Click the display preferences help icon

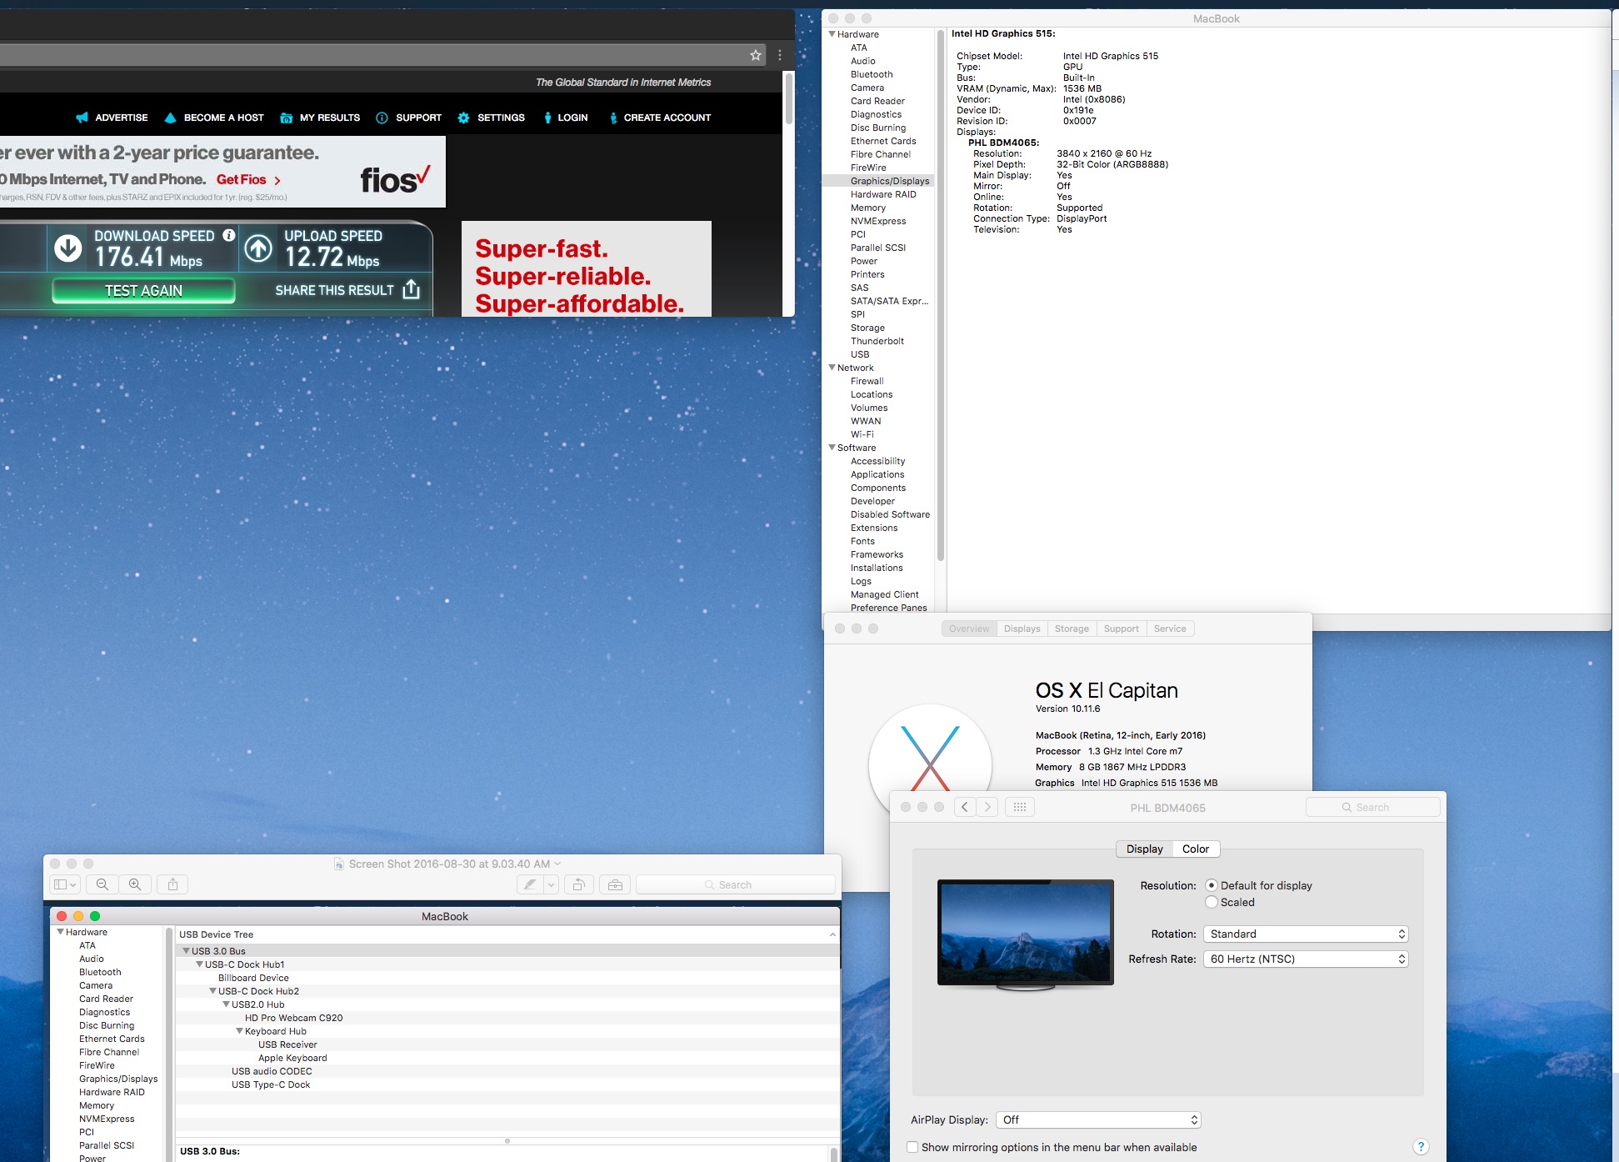pos(1421,1147)
